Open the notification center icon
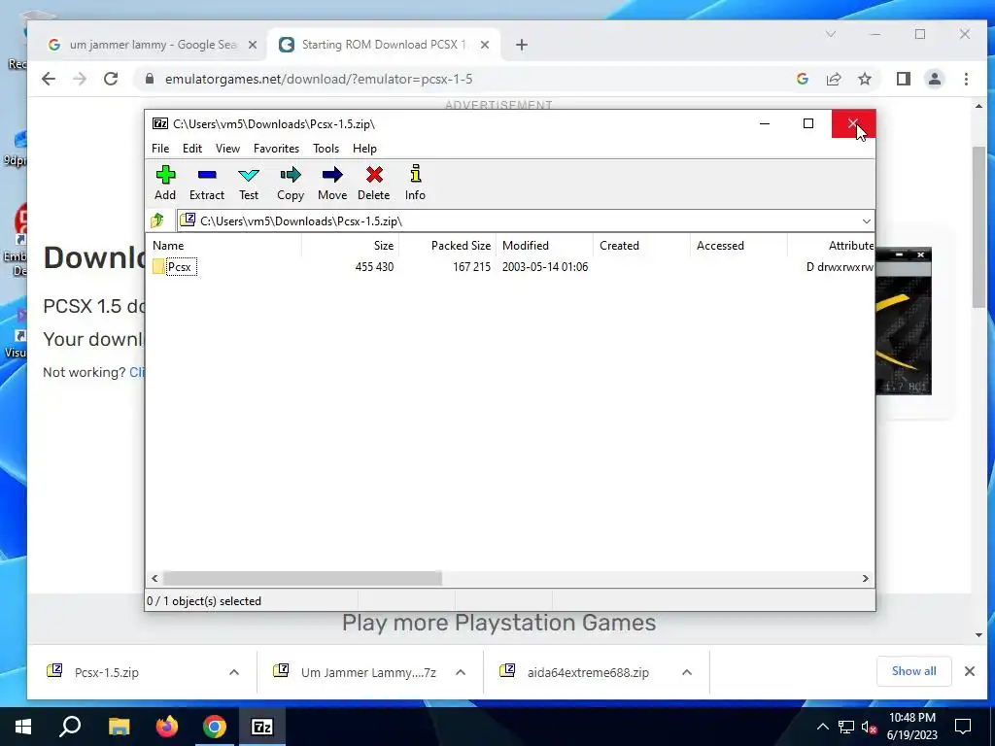Viewport: 995px width, 746px height. pyautogui.click(x=963, y=727)
